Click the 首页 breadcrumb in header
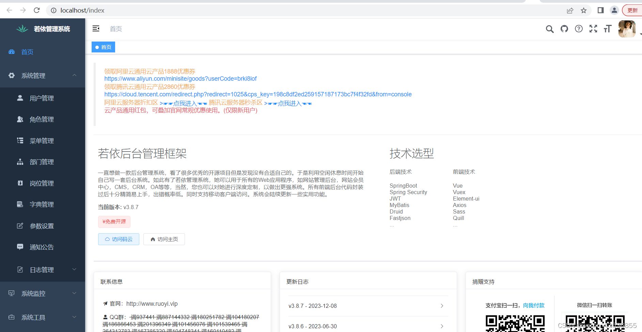642x332 pixels. (x=116, y=29)
